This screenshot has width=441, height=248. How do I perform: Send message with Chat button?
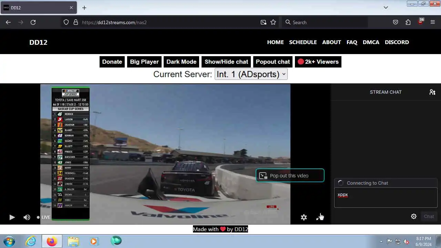429,216
